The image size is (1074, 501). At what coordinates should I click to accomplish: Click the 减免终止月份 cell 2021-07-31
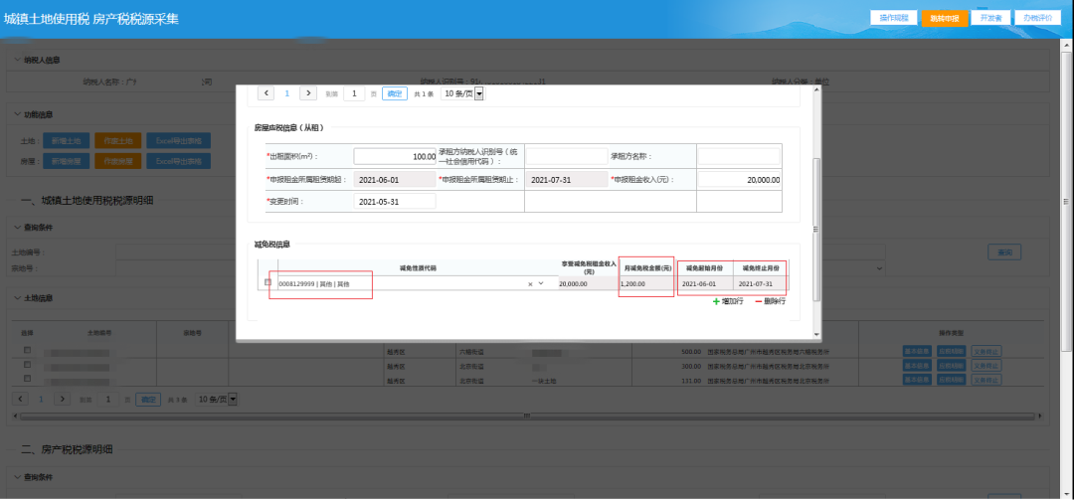pos(761,283)
